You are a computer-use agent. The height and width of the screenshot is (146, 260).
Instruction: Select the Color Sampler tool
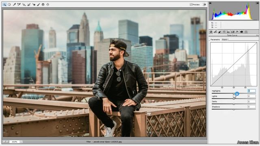click(19, 4)
